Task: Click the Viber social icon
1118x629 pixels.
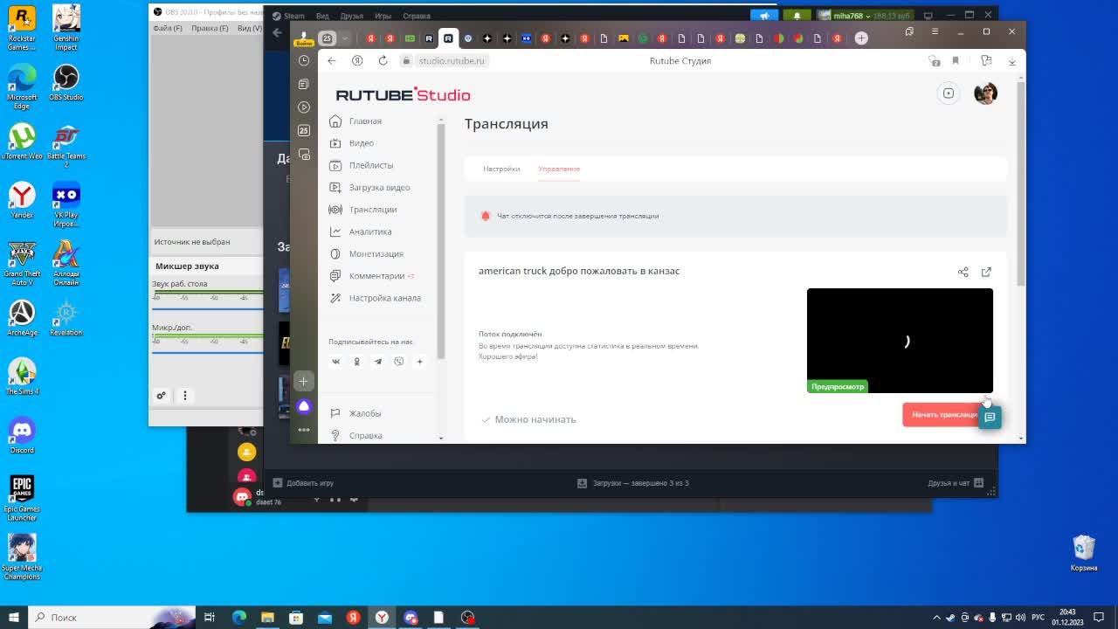Action: 398,362
